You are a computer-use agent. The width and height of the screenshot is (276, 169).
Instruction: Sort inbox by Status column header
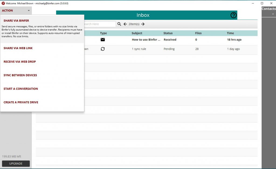coord(168,33)
